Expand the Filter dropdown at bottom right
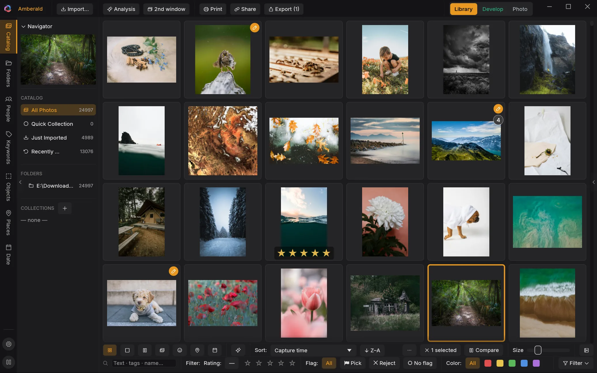The width and height of the screenshot is (597, 373). click(576, 363)
